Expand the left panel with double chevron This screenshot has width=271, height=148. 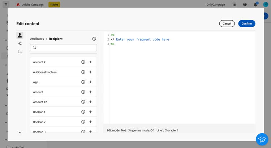(20, 132)
